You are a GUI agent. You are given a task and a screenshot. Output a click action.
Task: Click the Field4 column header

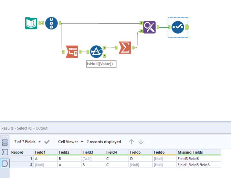point(117,152)
